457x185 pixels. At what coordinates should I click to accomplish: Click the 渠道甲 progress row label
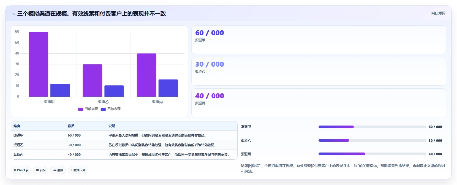pos(246,127)
